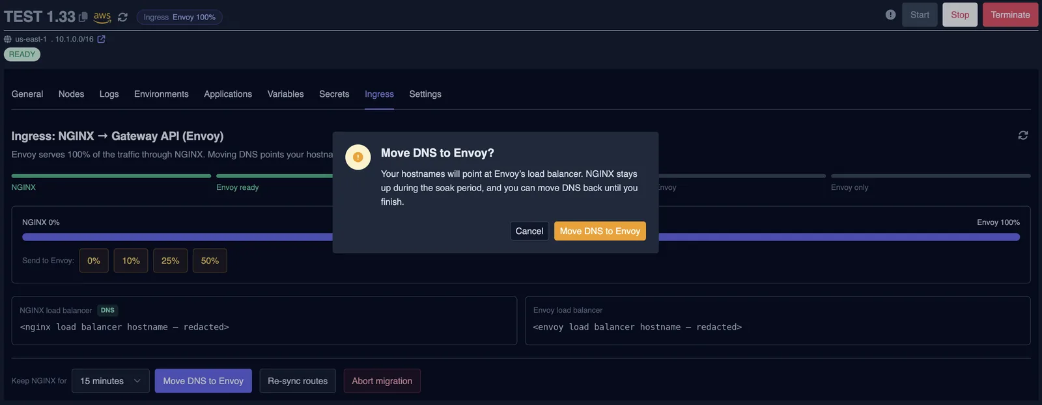The width and height of the screenshot is (1042, 405).
Task: Click the purple Move DNS to Envoy button
Action: (x=203, y=381)
